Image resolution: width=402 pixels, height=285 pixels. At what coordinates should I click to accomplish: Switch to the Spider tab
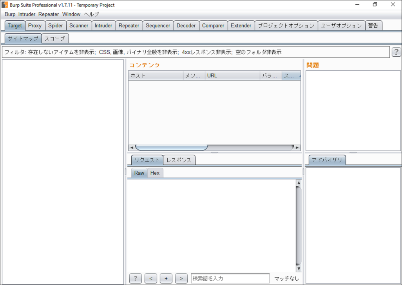pos(56,25)
